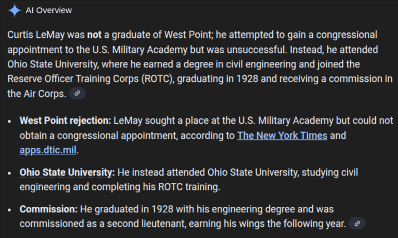
Task: Click the bullet marker beside Commission
Action: point(10,210)
